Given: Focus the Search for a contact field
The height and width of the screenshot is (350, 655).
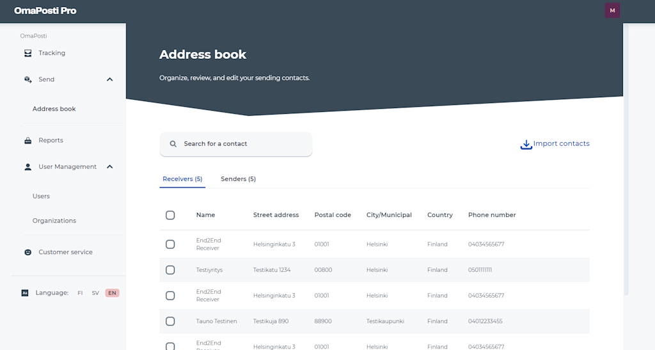Looking at the screenshot, I should point(236,144).
